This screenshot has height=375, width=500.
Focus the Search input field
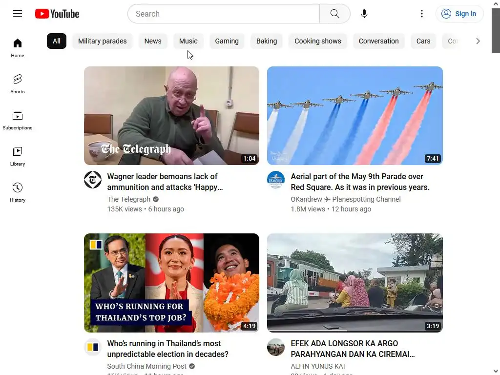(x=224, y=14)
